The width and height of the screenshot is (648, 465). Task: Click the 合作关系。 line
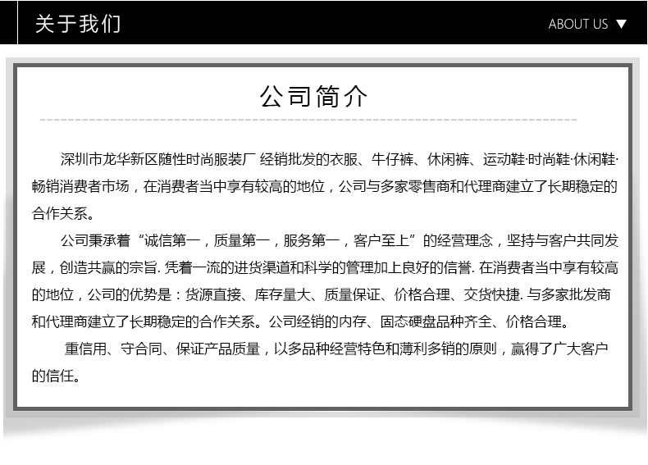pyautogui.click(x=64, y=214)
